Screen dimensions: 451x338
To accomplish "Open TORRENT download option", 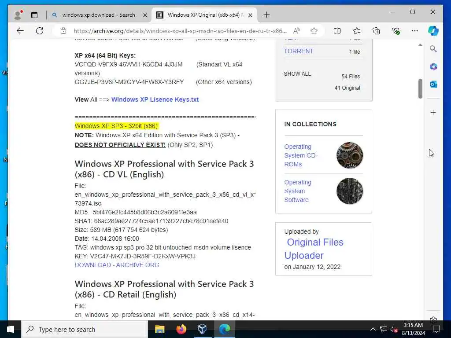I will pos(299,51).
